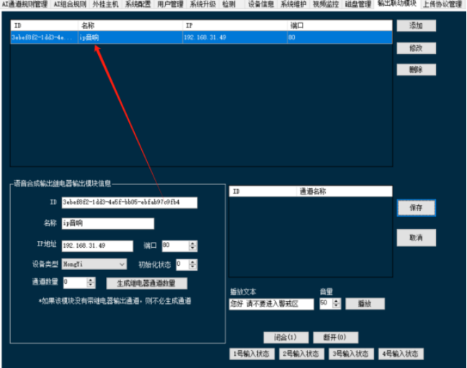Click the 播放 button

[x=365, y=304]
